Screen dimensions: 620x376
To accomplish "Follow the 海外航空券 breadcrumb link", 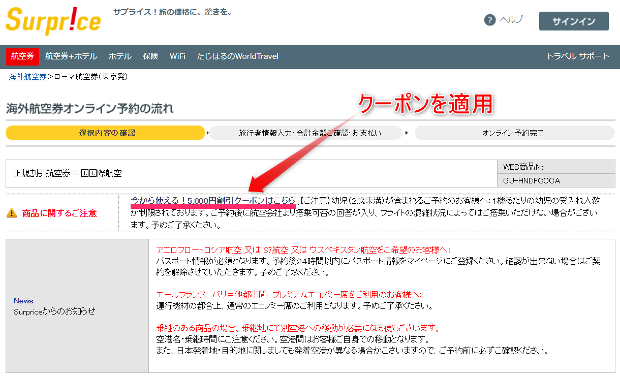I will [27, 77].
